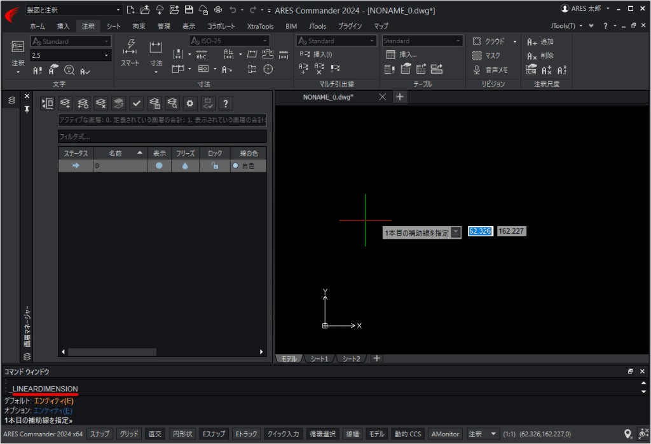Viewport: 651px width, 444px height.
Task: Expand the 製図と注釈 workspace dropdown
Action: (x=118, y=10)
